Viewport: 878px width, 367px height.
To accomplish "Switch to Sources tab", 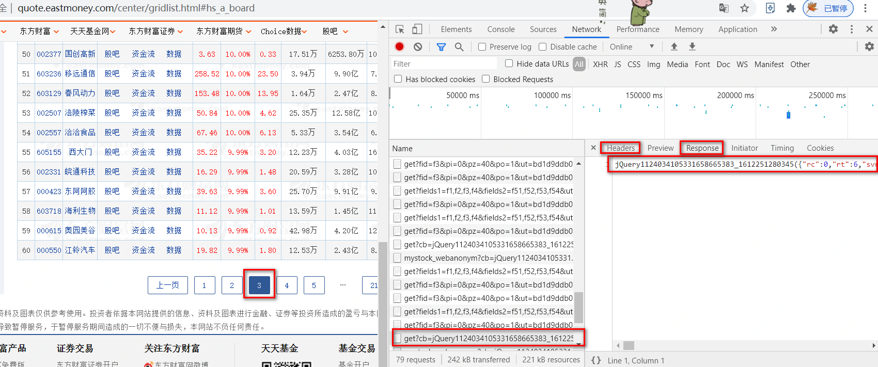I will click(x=543, y=29).
